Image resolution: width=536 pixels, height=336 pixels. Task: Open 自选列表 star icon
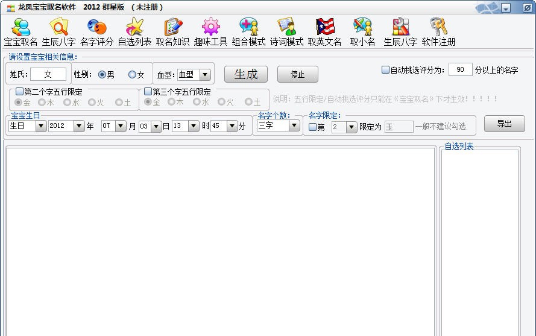[134, 32]
